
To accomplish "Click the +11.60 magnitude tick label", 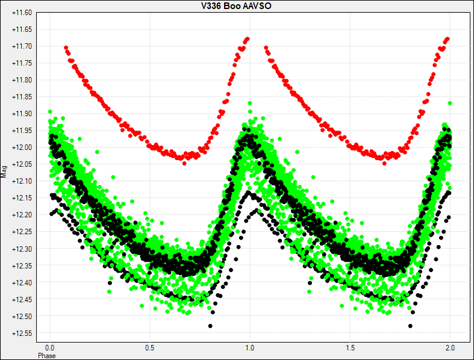I will [22, 13].
